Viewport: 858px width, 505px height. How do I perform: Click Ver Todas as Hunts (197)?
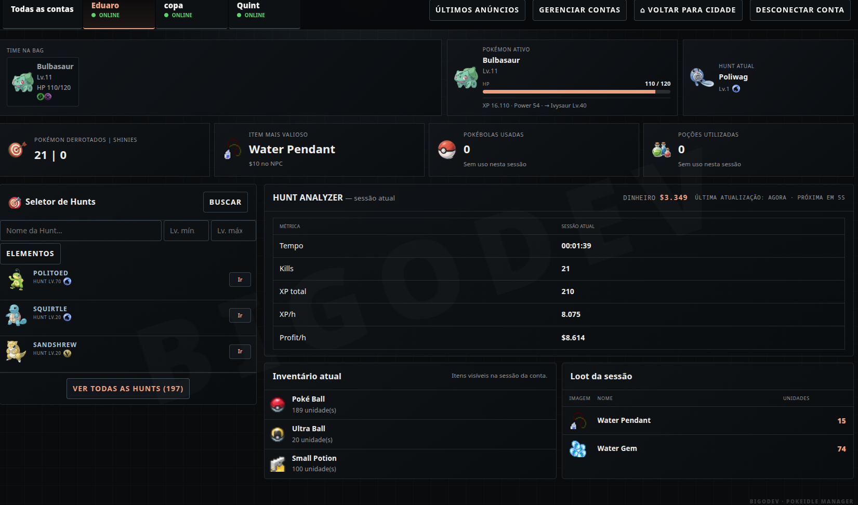[128, 389]
